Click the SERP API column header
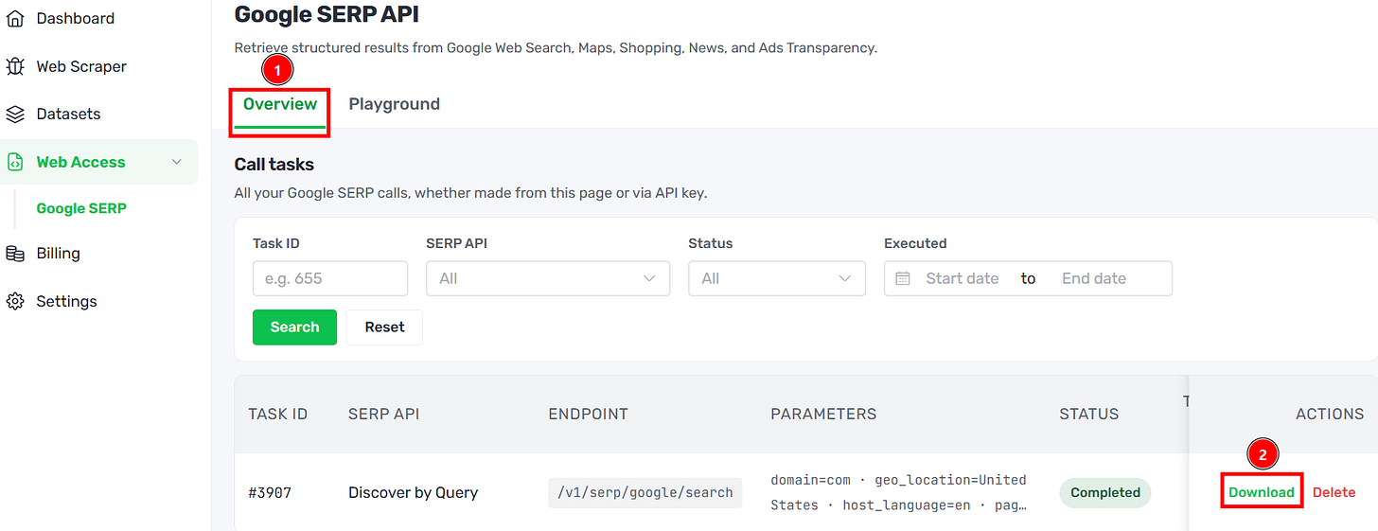 coord(383,414)
